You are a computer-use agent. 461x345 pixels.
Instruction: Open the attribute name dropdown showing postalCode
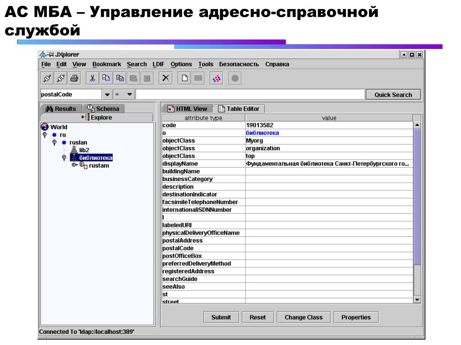click(x=107, y=94)
